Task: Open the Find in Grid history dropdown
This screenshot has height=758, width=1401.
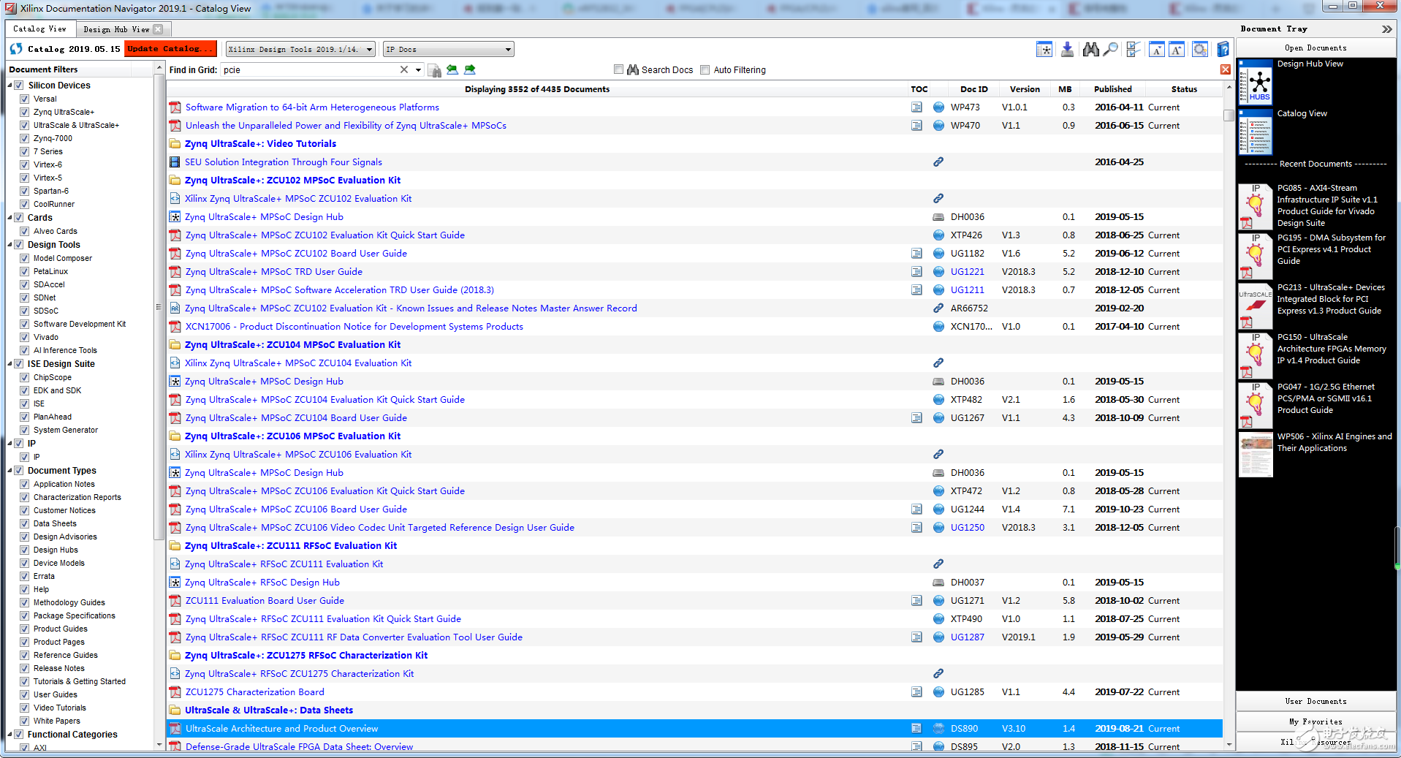Action: click(x=418, y=70)
